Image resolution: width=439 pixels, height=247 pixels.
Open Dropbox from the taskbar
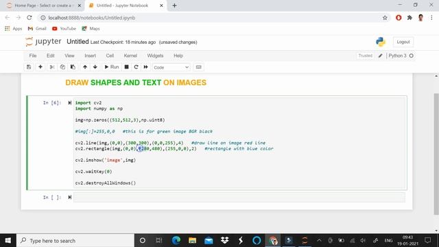[224, 240]
